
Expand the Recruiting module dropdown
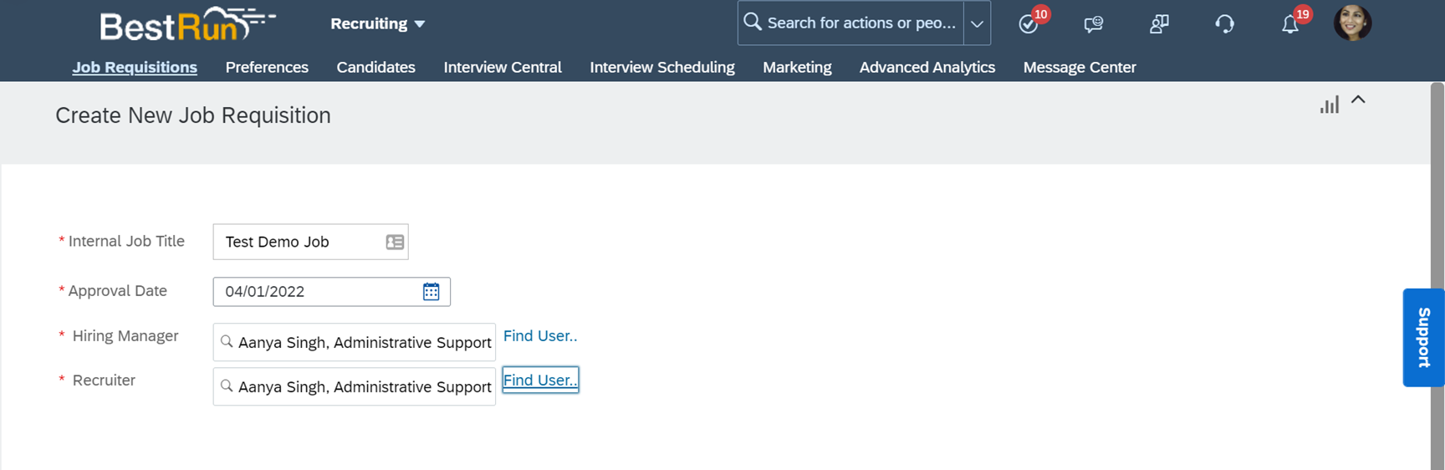click(x=378, y=23)
